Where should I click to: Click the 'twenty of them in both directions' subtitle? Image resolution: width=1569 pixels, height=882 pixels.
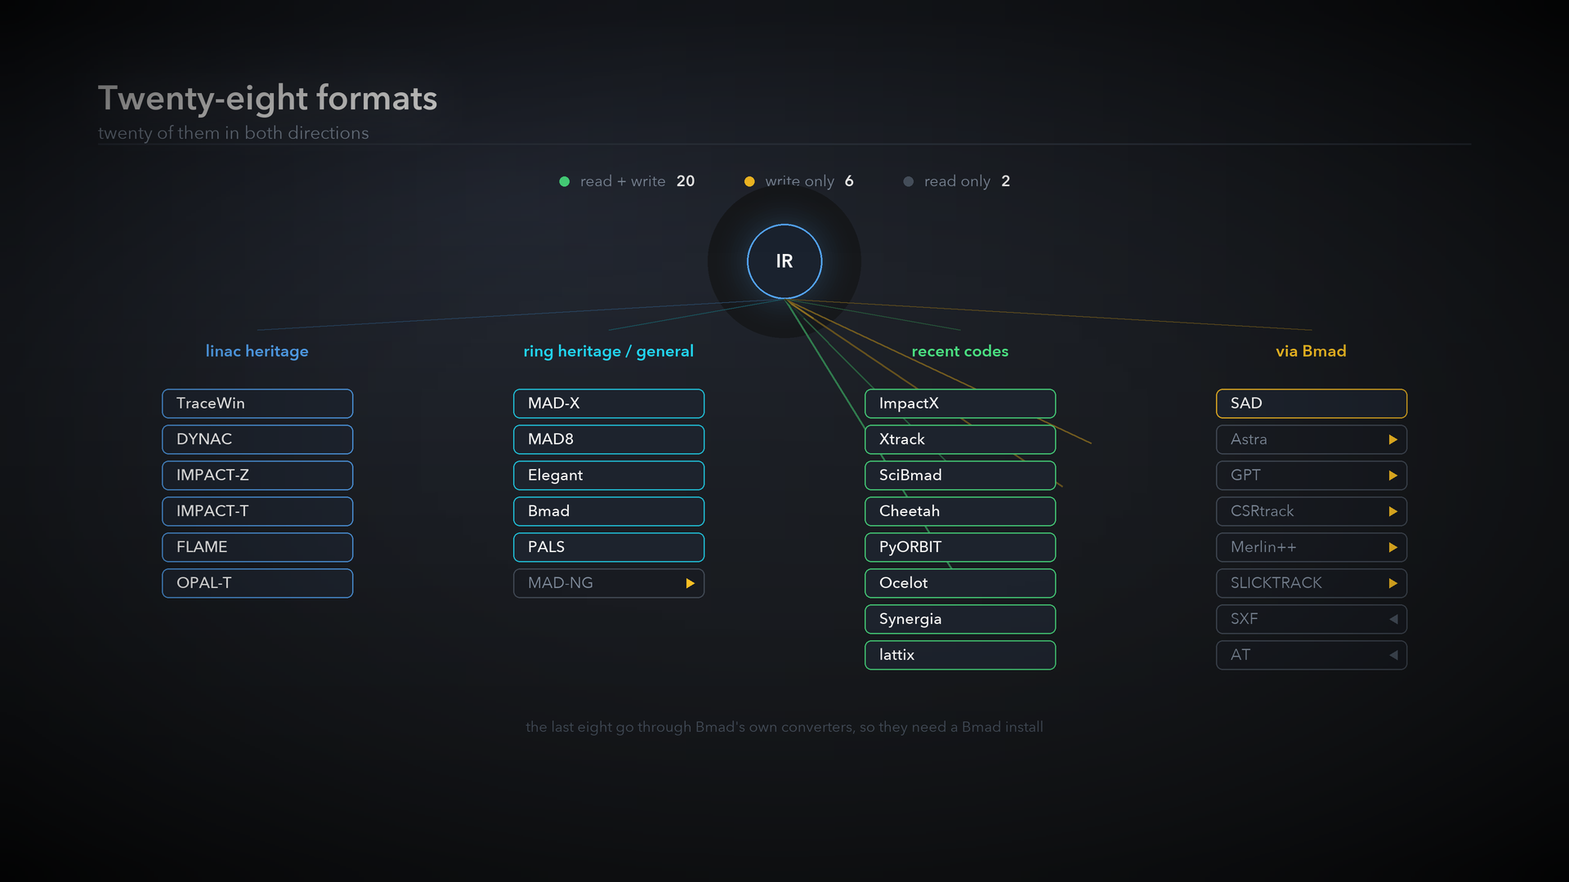[234, 133]
